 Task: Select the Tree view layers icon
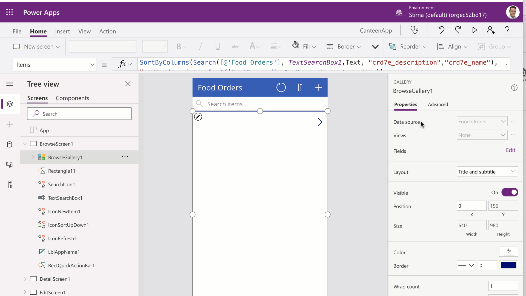click(10, 104)
